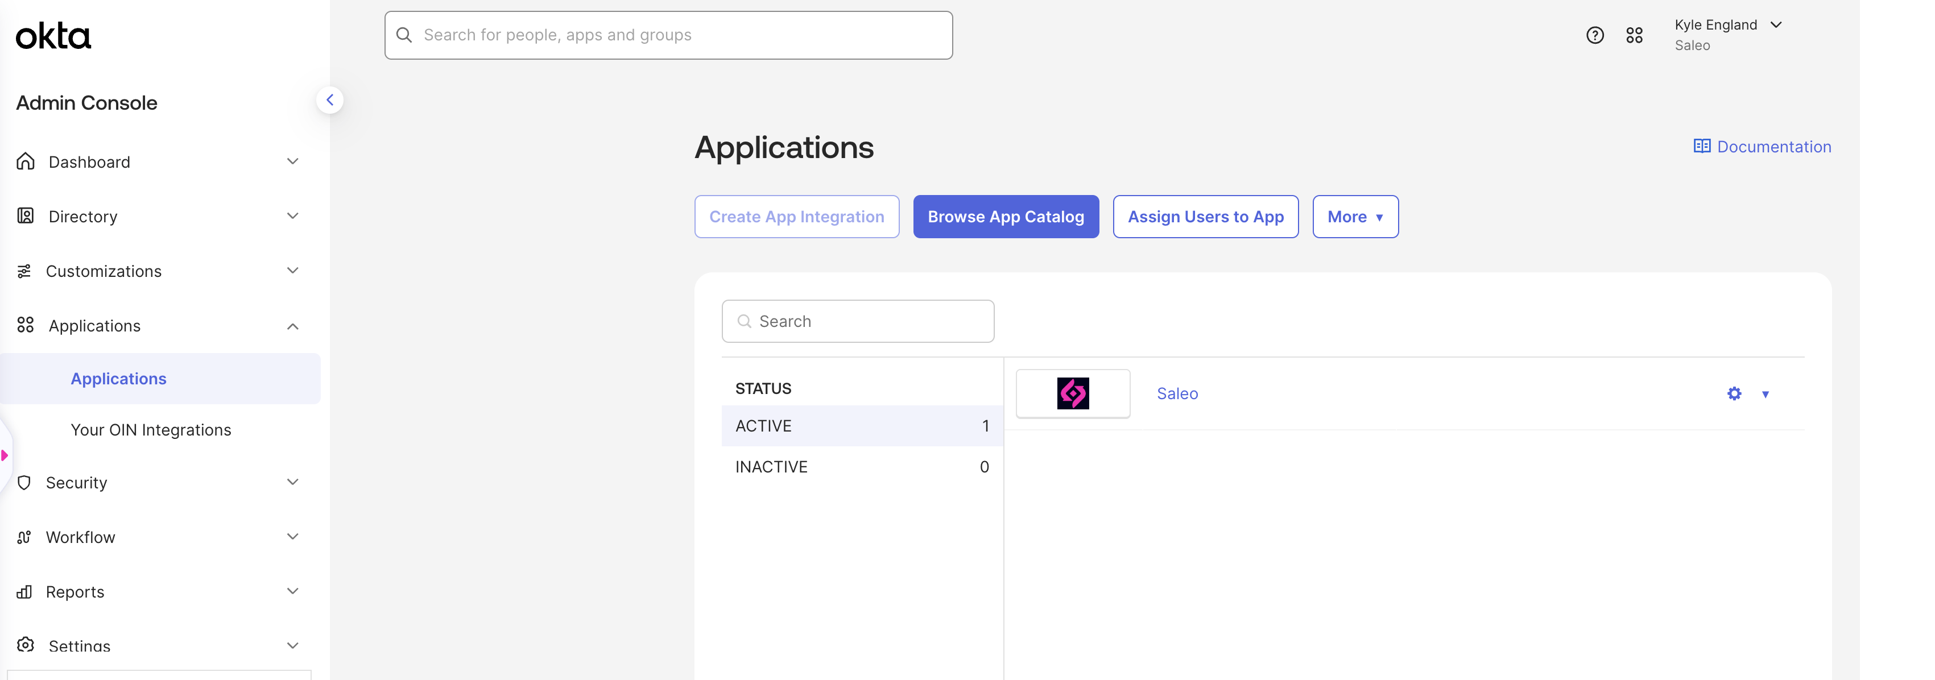Viewport: 1935px width, 680px height.
Task: Click the Customizations menu label
Action: [x=104, y=272]
